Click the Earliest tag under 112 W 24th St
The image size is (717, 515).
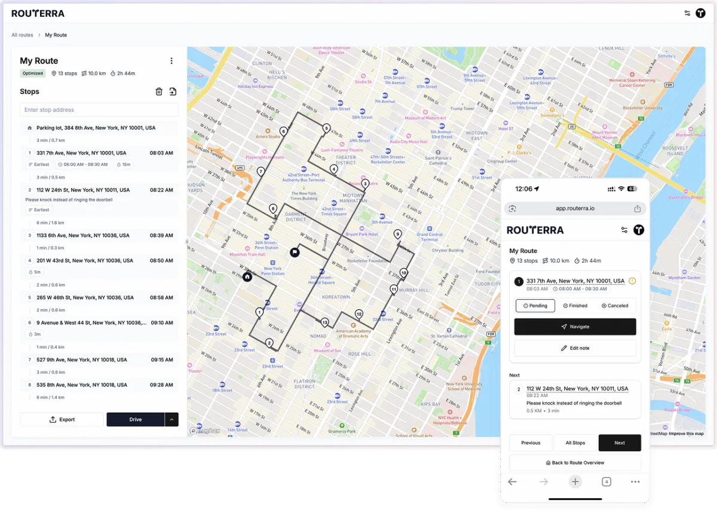pyautogui.click(x=39, y=210)
